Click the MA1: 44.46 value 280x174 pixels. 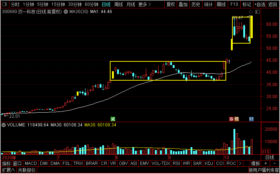[101, 12]
